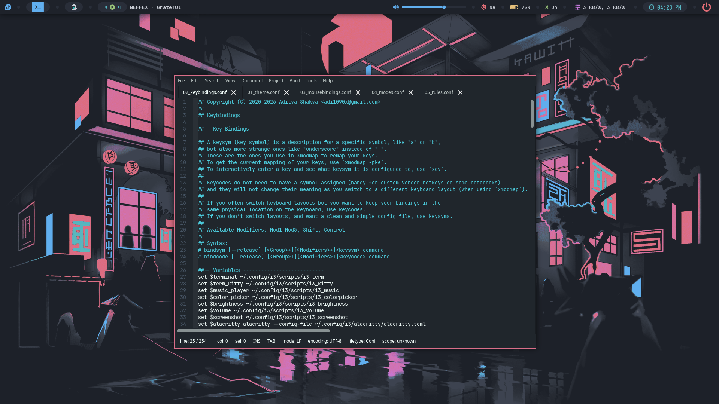This screenshot has width=719, height=404.
Task: Click the '## Syntax:' comment line
Action: (x=213, y=243)
